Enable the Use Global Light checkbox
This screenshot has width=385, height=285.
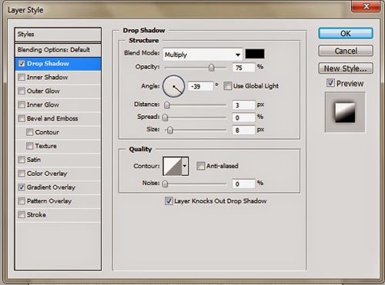click(x=227, y=86)
